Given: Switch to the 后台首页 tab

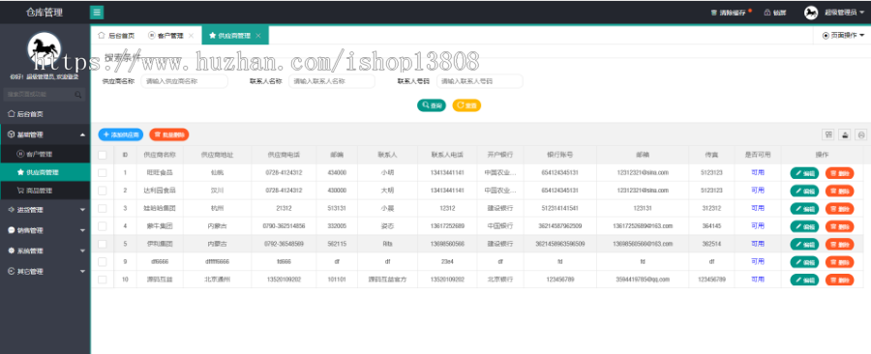Looking at the screenshot, I should coord(116,36).
